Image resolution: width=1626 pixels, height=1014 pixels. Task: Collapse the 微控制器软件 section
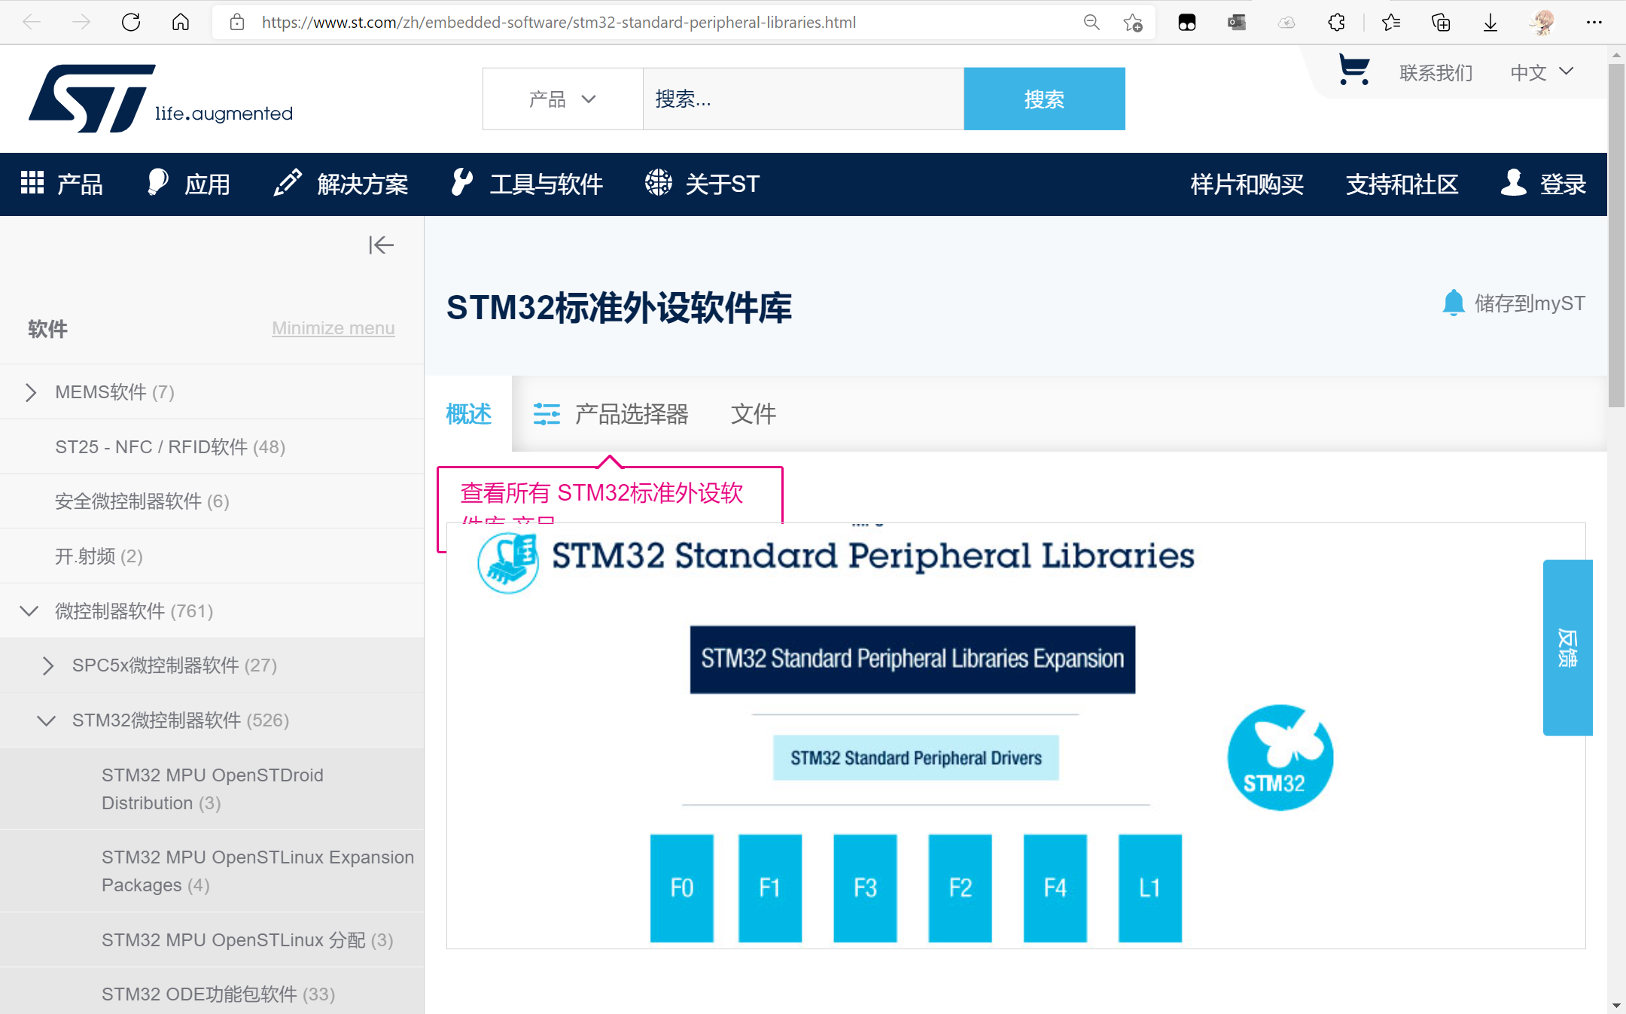(x=29, y=611)
